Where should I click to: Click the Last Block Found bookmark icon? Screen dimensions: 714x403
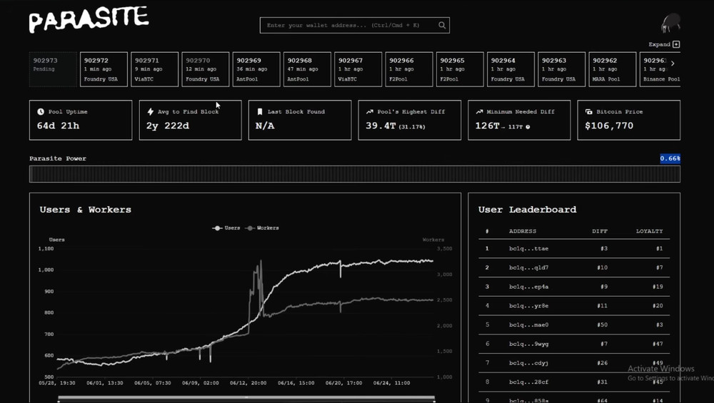click(260, 111)
